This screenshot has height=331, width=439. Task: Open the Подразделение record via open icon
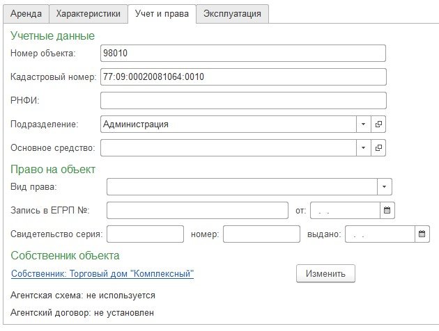coord(379,124)
